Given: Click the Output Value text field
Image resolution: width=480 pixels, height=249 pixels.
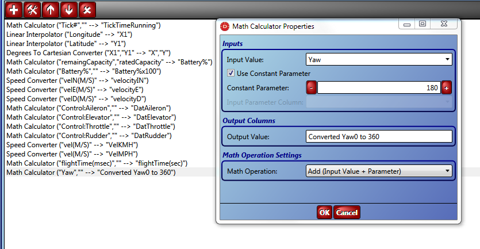Looking at the screenshot, I should (379, 136).
